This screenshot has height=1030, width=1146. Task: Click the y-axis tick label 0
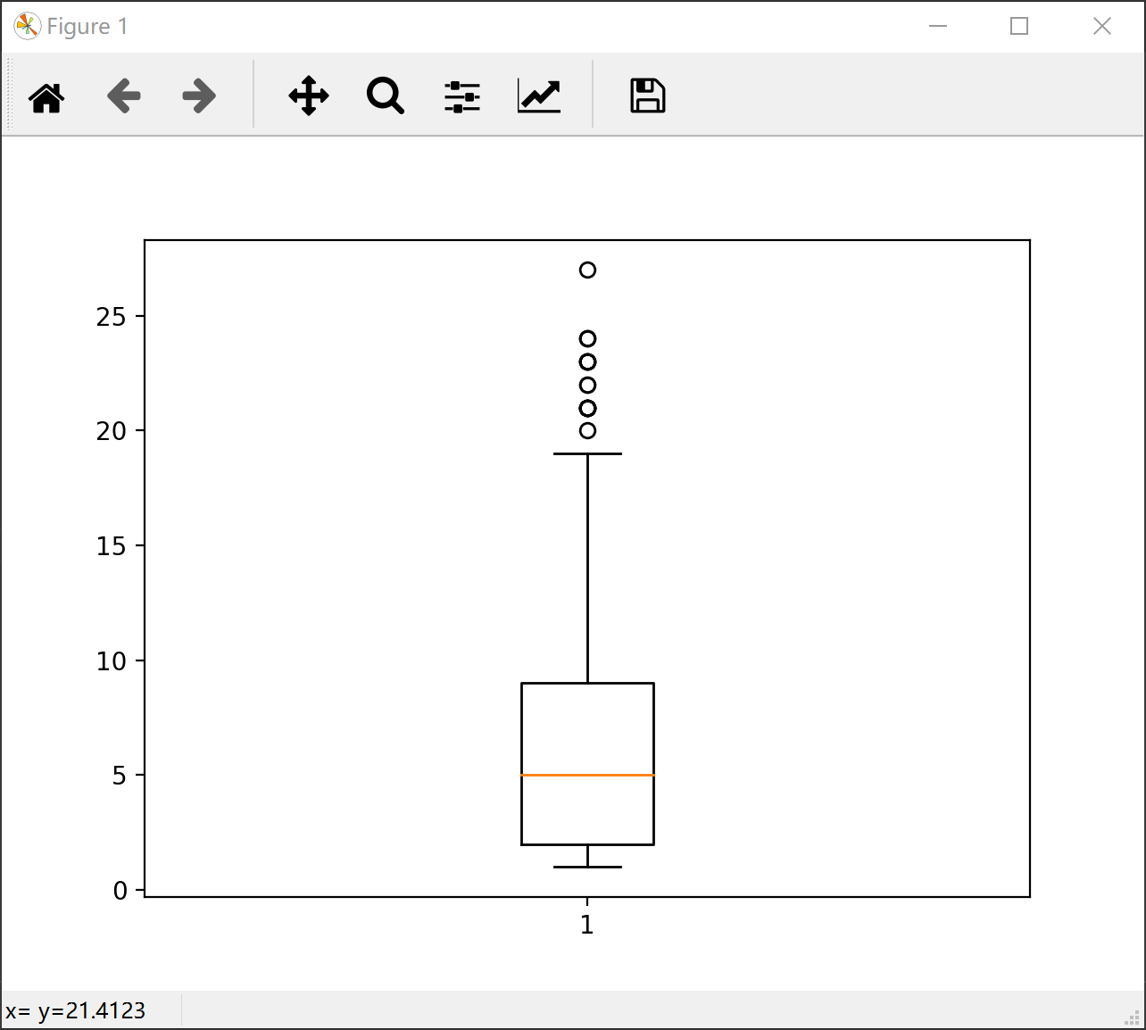pyautogui.click(x=120, y=890)
